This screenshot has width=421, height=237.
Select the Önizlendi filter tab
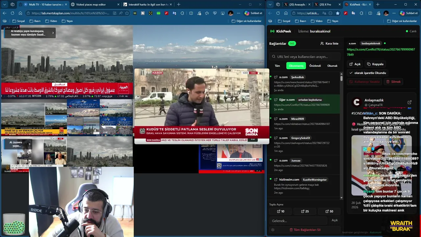click(x=315, y=66)
